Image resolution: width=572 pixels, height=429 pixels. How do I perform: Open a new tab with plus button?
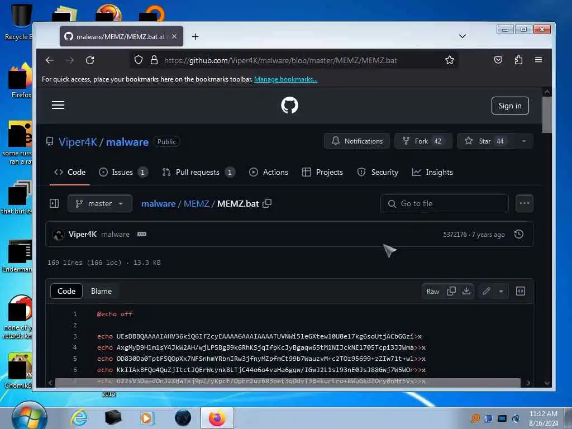tap(195, 36)
